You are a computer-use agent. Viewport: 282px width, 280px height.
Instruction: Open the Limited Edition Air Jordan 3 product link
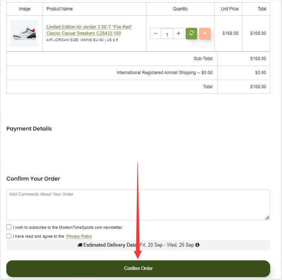[x=89, y=30]
